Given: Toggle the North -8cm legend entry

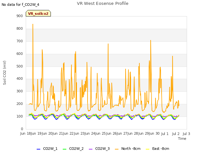Looking at the screenshot, I should click(x=128, y=149).
